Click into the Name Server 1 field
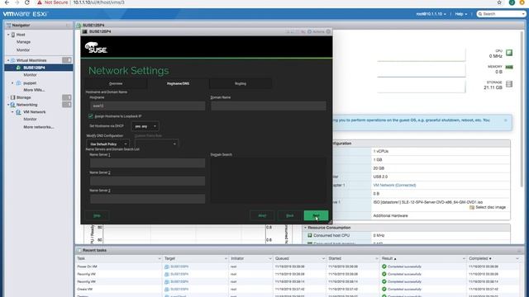 (x=147, y=163)
